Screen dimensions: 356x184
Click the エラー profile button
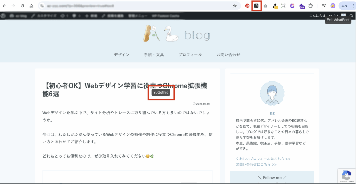tap(346, 6)
